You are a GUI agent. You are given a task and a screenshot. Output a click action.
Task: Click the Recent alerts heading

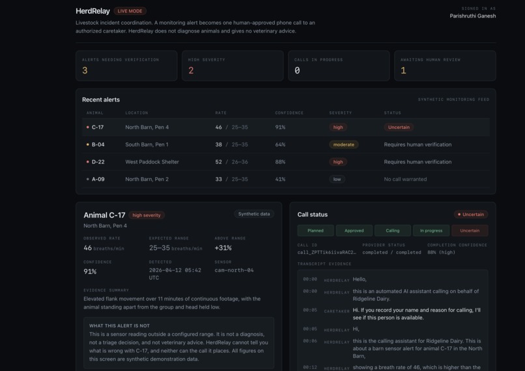click(101, 100)
